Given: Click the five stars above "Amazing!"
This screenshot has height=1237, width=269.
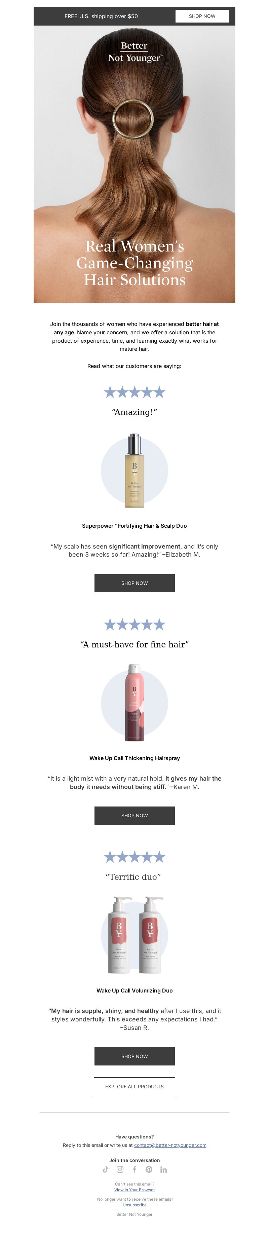Looking at the screenshot, I should (x=134, y=392).
